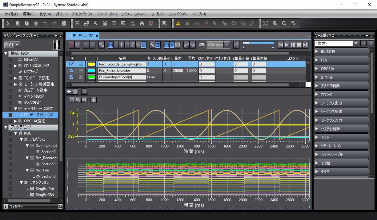This screenshot has height=220, width=377.
Task: Click the 3D view icon in main toolbar
Action: (x=77, y=23)
